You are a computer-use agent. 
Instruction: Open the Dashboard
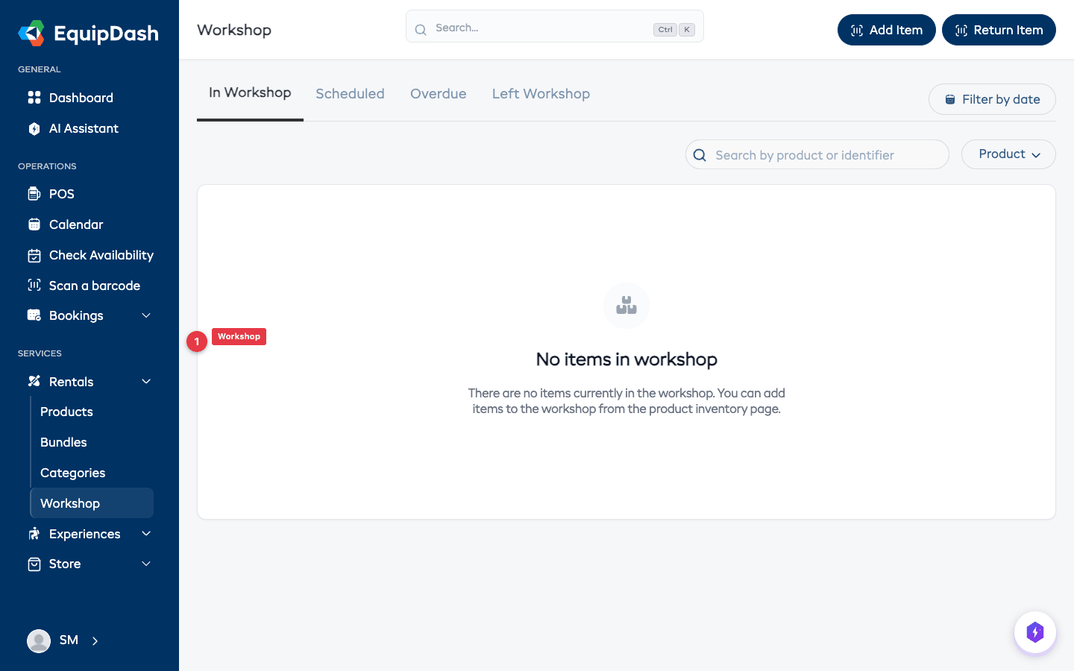(81, 98)
